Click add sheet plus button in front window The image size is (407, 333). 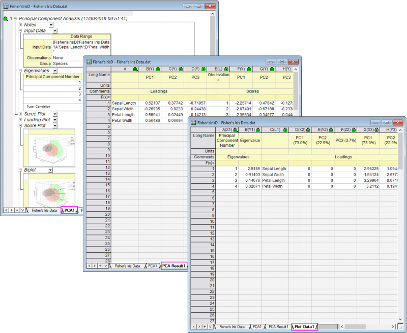tap(205, 327)
